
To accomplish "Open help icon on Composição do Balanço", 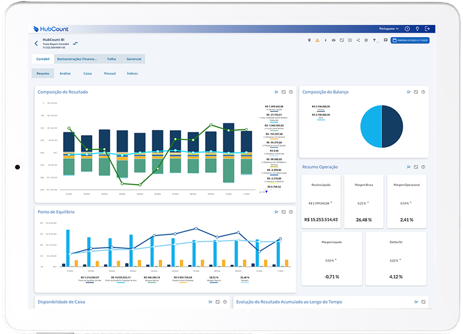I will coord(423,92).
